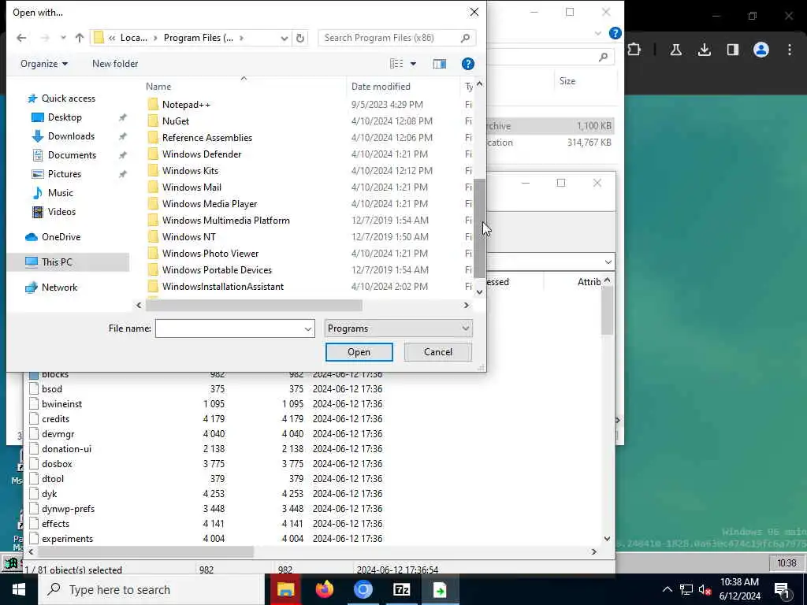The height and width of the screenshot is (605, 807).
Task: Go up one folder level in the dialog
Action: [80, 38]
